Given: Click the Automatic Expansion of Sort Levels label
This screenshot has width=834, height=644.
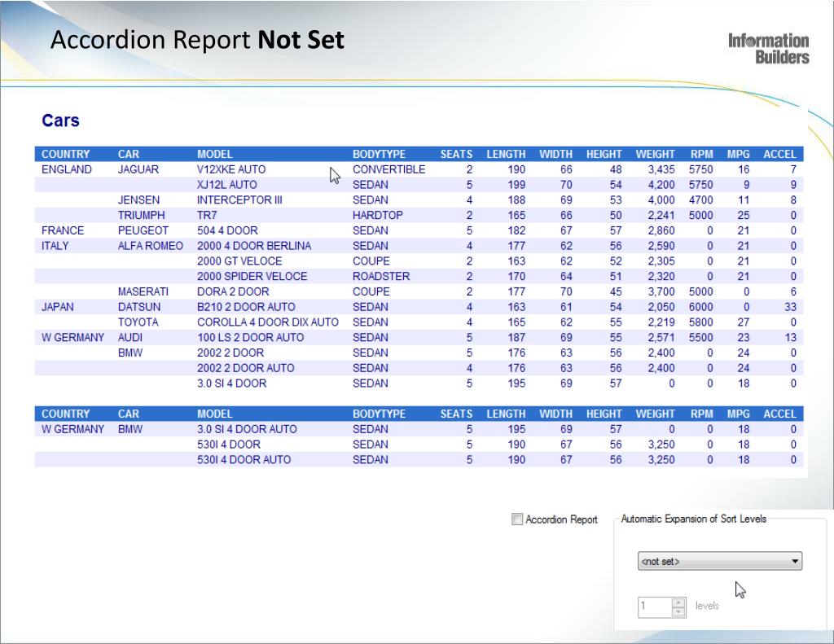Looking at the screenshot, I should (694, 519).
